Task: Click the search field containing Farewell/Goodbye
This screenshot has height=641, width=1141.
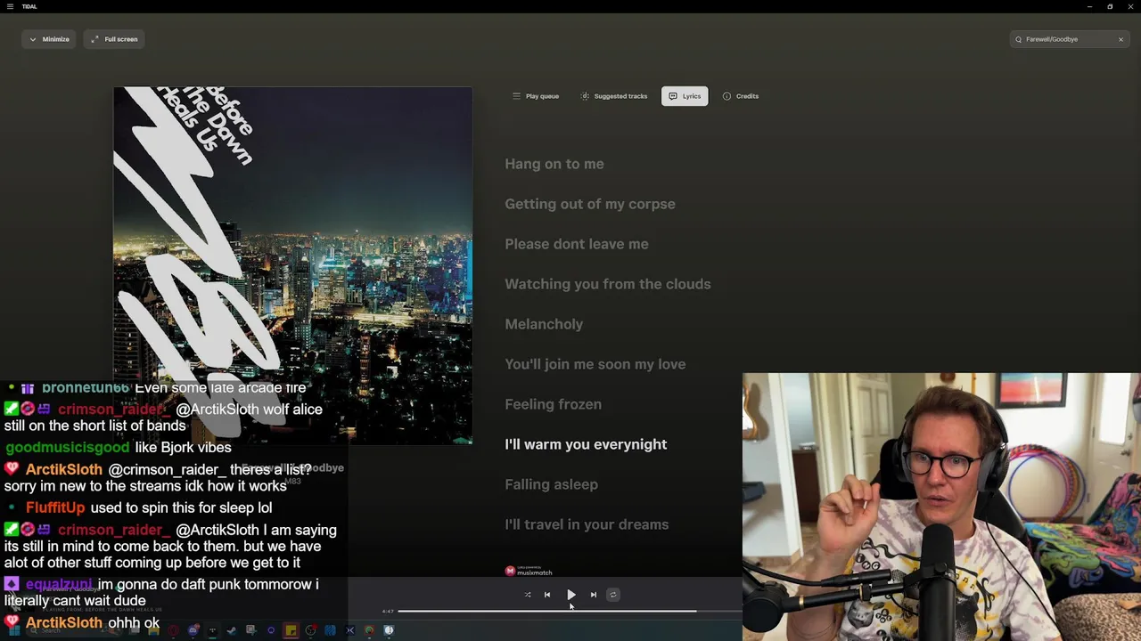Action: coord(1070,39)
